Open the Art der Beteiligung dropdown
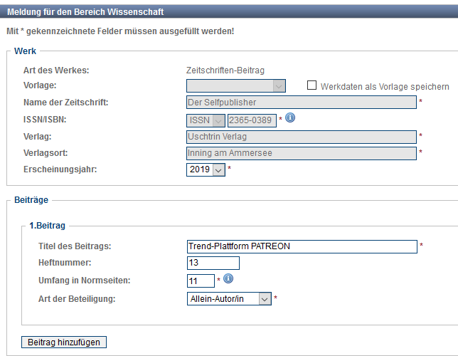 228,299
